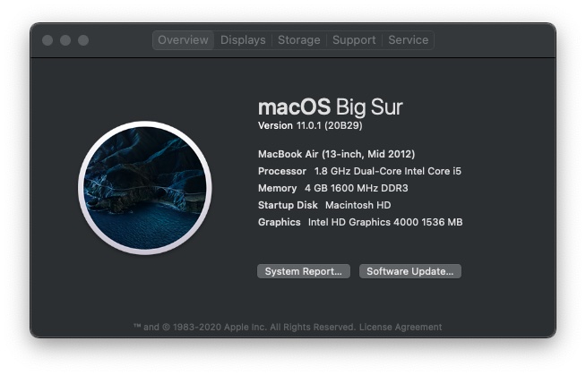Image resolution: width=586 pixels, height=375 pixels.
Task: Switch to the Overview tab
Action: pyautogui.click(x=183, y=40)
